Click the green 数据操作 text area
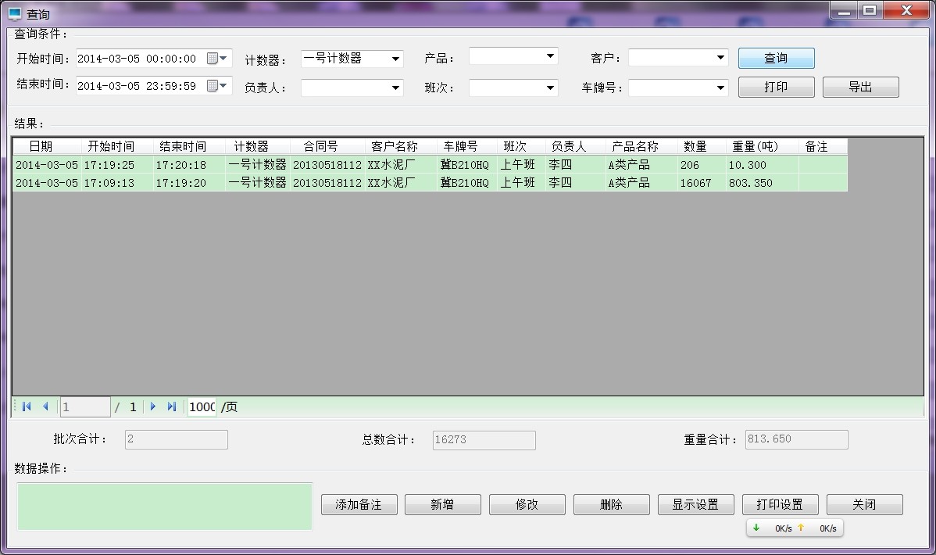Image resolution: width=936 pixels, height=555 pixels. [165, 507]
